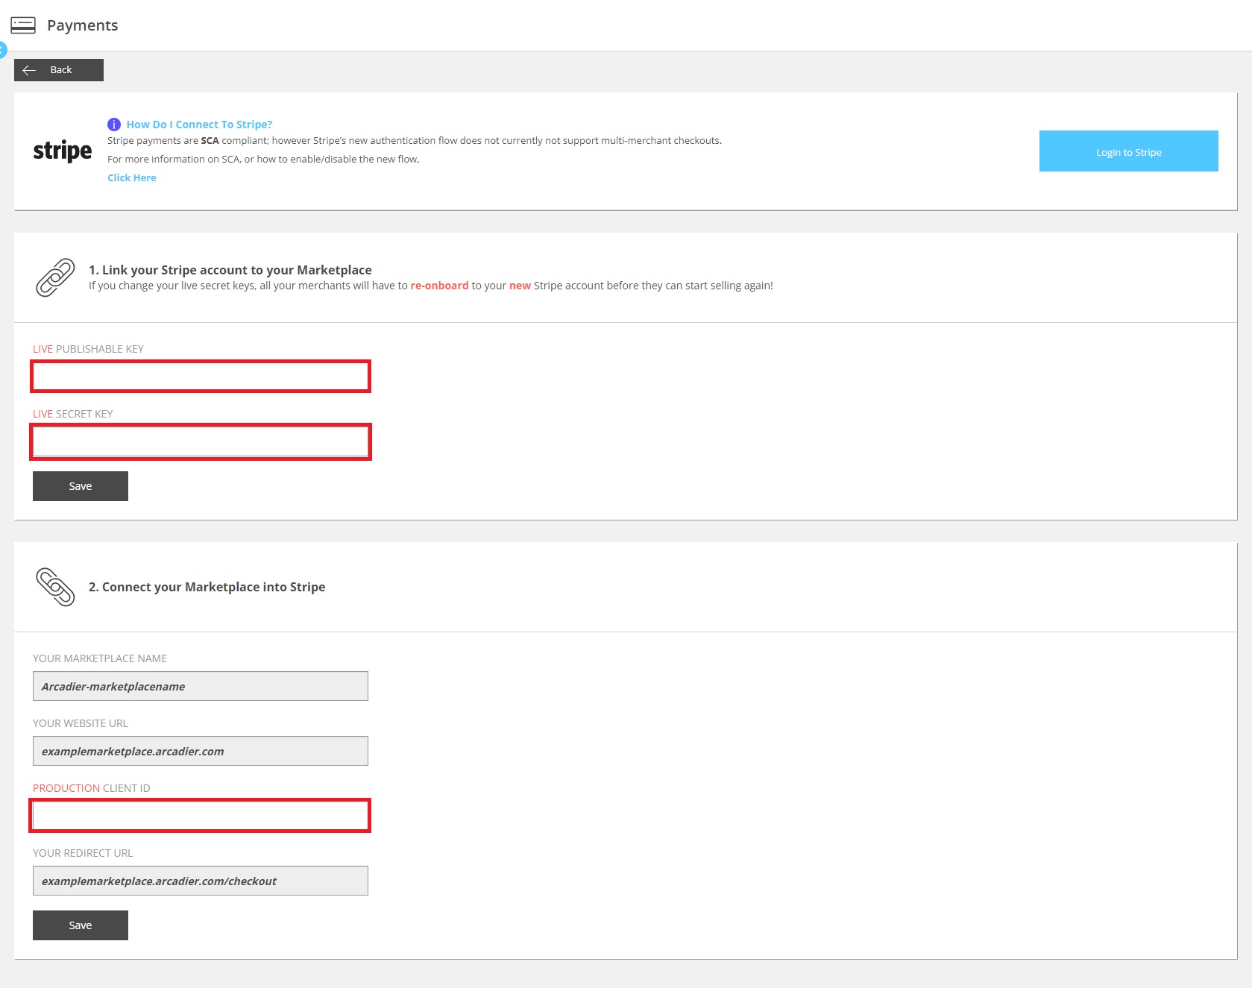The width and height of the screenshot is (1252, 988).
Task: Click the Stripe logo
Action: pyautogui.click(x=63, y=151)
